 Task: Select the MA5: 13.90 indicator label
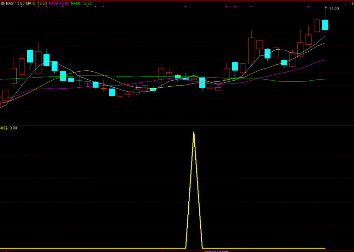pos(13,3)
